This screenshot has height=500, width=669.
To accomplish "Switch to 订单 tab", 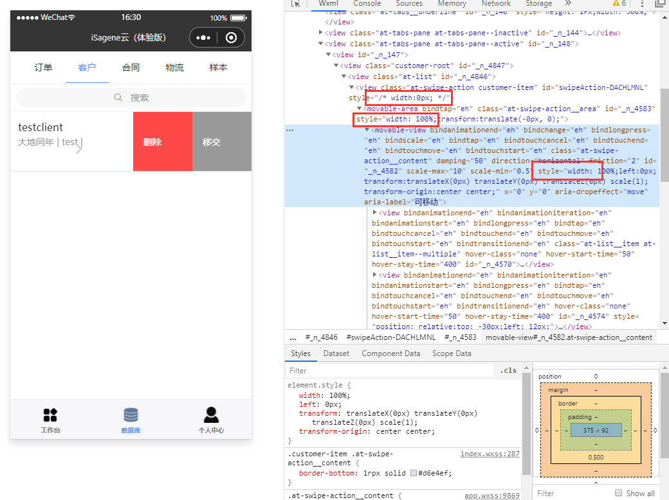I will pos(44,67).
